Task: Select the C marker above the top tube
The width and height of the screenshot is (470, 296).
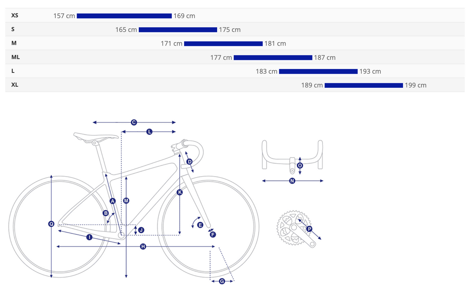Action: [134, 122]
